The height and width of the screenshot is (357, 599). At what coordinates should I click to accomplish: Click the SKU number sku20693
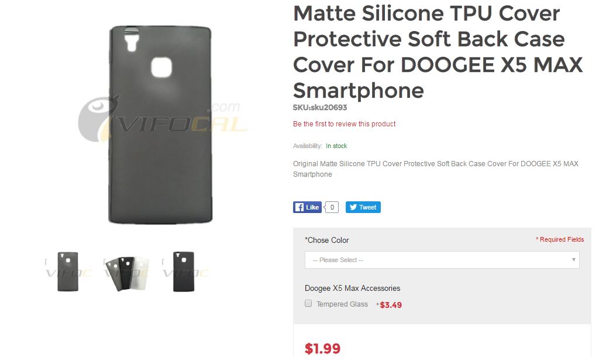(x=329, y=108)
